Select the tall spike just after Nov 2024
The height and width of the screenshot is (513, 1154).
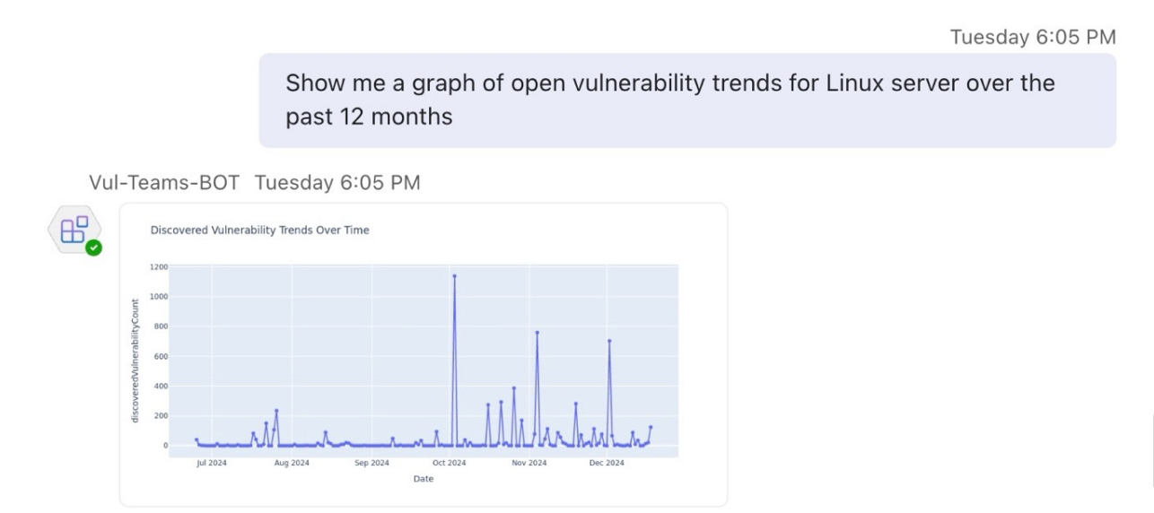(537, 333)
